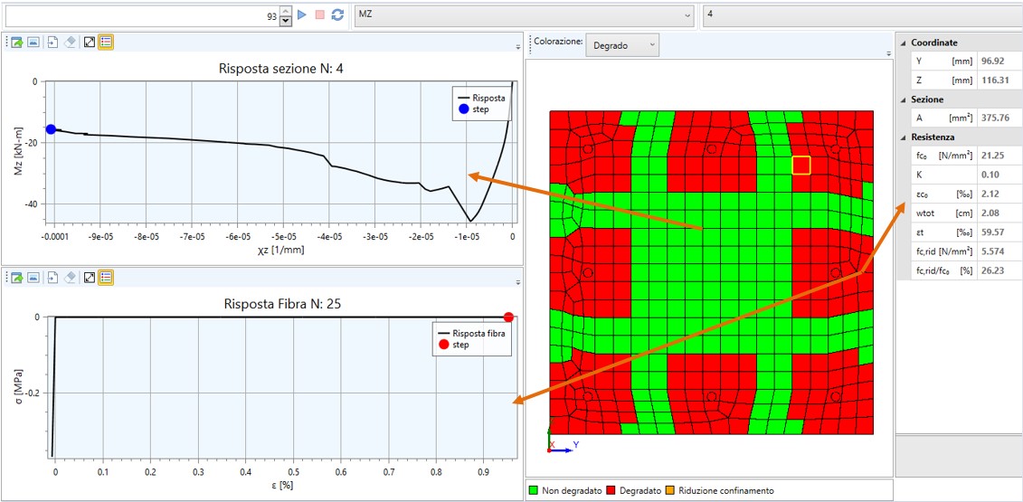
Task: Collapse the Resistenza property group
Action: pyautogui.click(x=903, y=137)
